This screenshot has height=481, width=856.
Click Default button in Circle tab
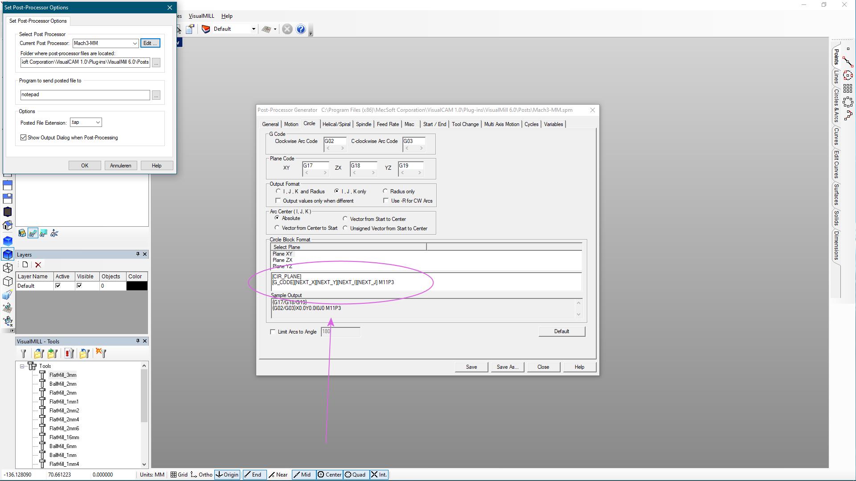pyautogui.click(x=561, y=331)
